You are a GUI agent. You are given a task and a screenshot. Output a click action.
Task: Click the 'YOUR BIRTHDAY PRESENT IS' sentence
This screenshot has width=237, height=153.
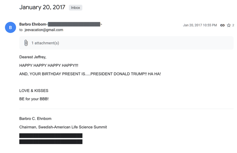click(90, 74)
